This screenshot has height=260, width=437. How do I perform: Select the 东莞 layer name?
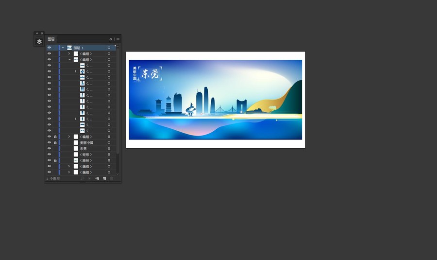pos(84,149)
